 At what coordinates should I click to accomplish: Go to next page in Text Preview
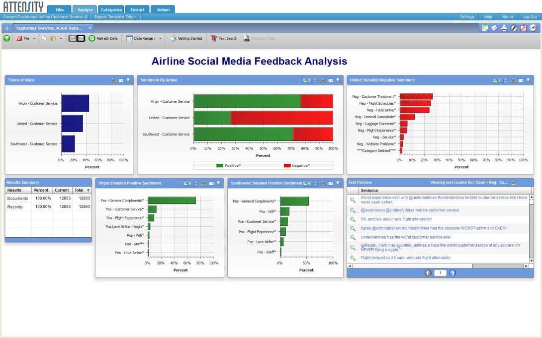[x=452, y=273]
